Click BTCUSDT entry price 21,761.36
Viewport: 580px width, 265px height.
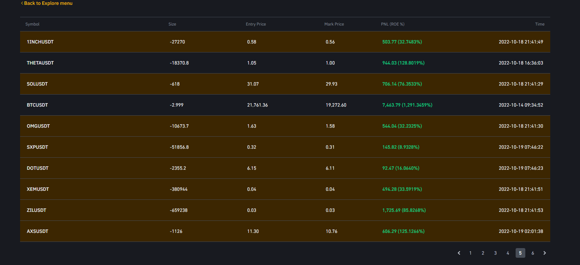point(257,105)
